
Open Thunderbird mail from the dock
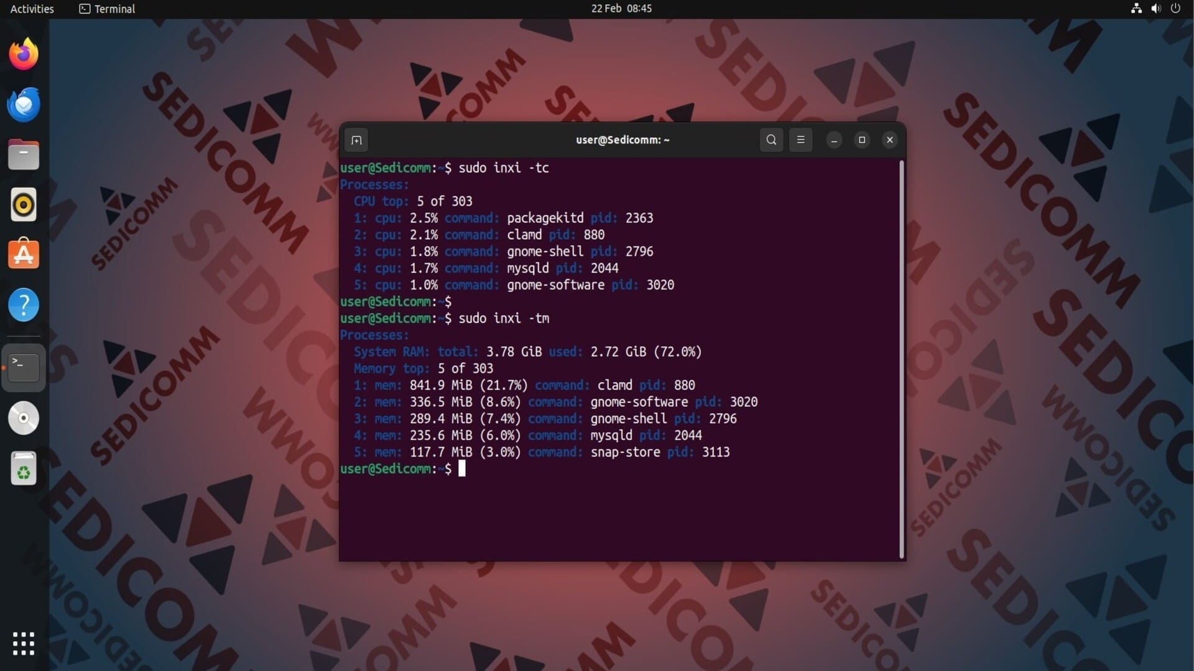click(24, 104)
